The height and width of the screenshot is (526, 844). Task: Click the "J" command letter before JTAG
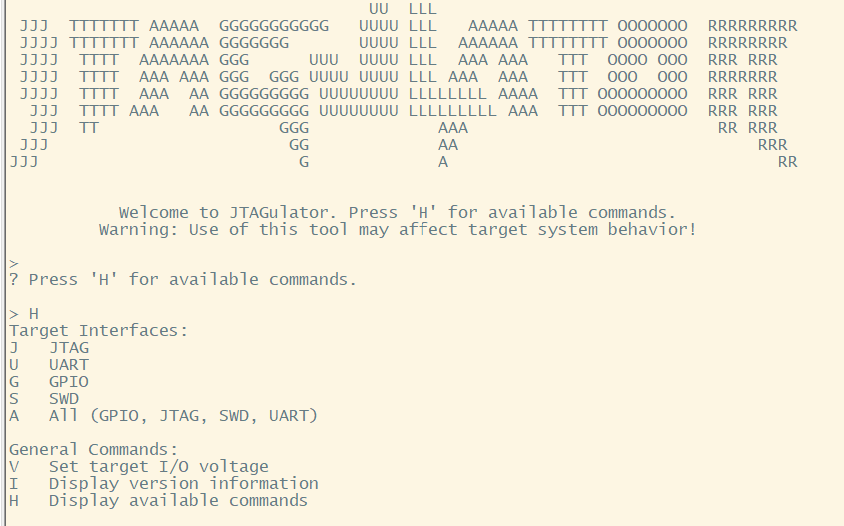14,348
